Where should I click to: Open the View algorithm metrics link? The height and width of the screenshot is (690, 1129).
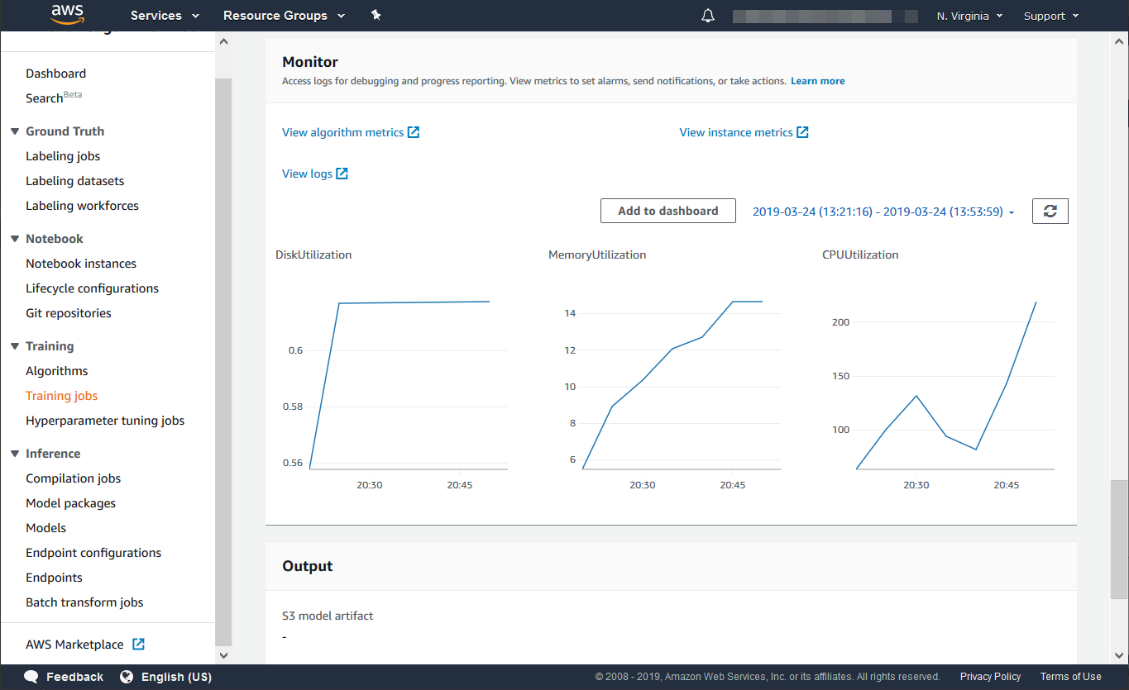(342, 132)
